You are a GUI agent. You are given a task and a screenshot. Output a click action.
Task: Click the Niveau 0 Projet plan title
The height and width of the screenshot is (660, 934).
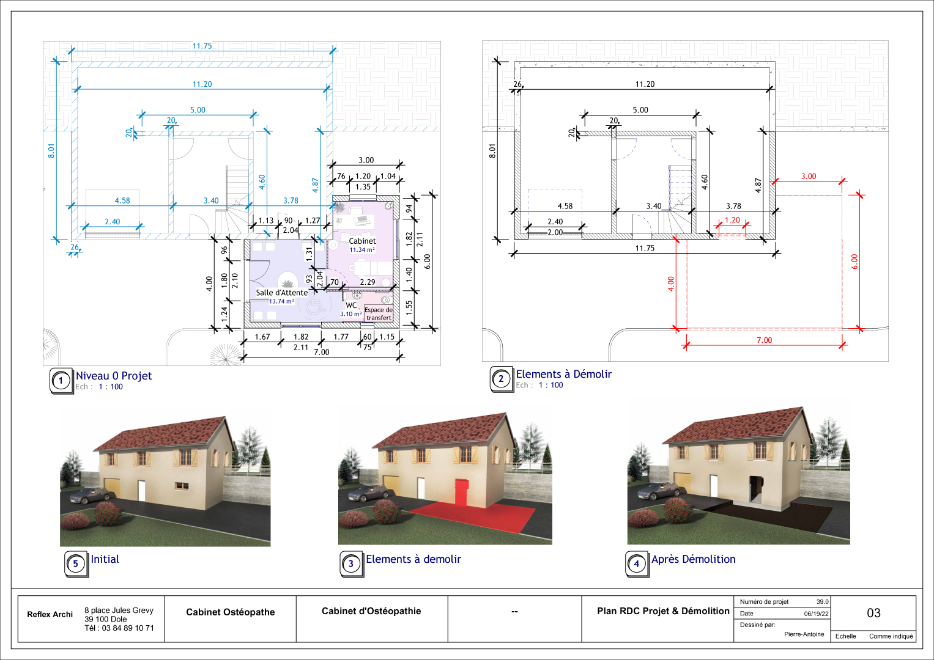[x=114, y=376]
